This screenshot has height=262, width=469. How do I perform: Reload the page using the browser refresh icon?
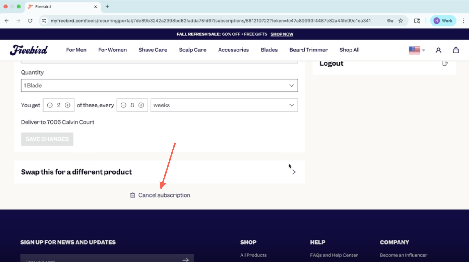(30, 21)
